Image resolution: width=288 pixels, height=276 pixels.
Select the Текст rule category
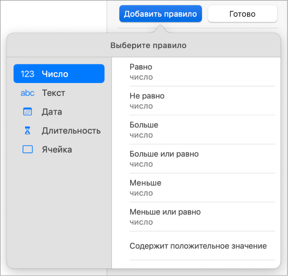coord(59,93)
